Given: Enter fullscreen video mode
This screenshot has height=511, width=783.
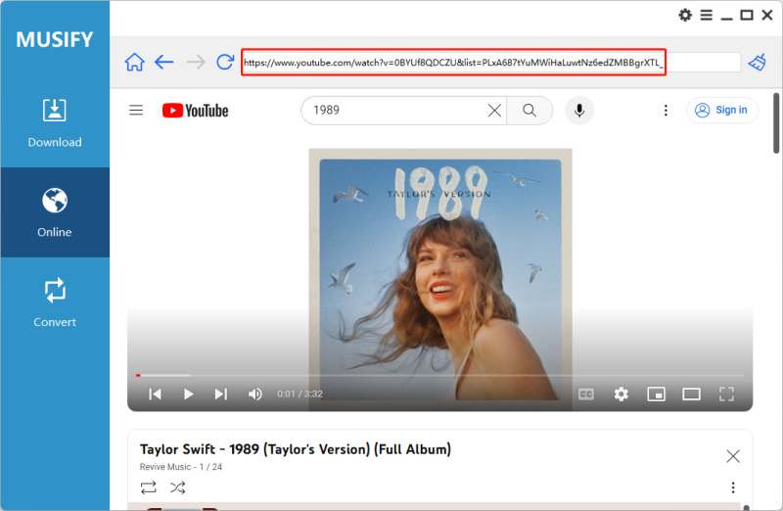Looking at the screenshot, I should tap(726, 395).
